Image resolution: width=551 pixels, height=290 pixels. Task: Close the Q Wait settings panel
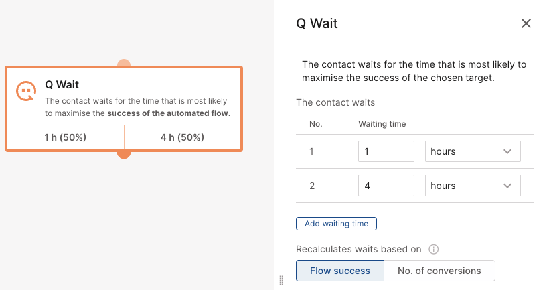click(526, 23)
